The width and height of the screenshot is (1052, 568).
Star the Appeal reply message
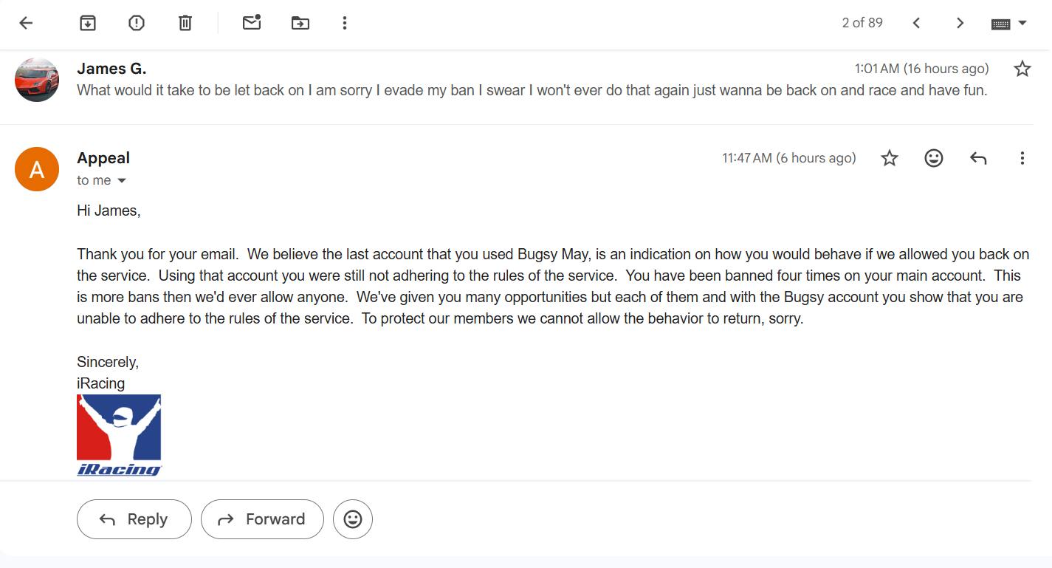point(890,158)
